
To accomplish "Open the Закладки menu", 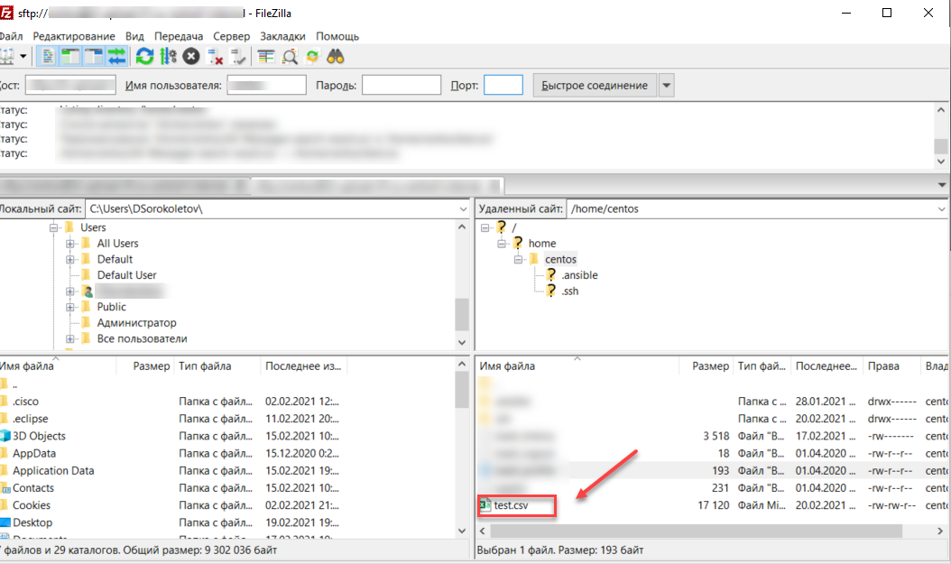I will (282, 36).
